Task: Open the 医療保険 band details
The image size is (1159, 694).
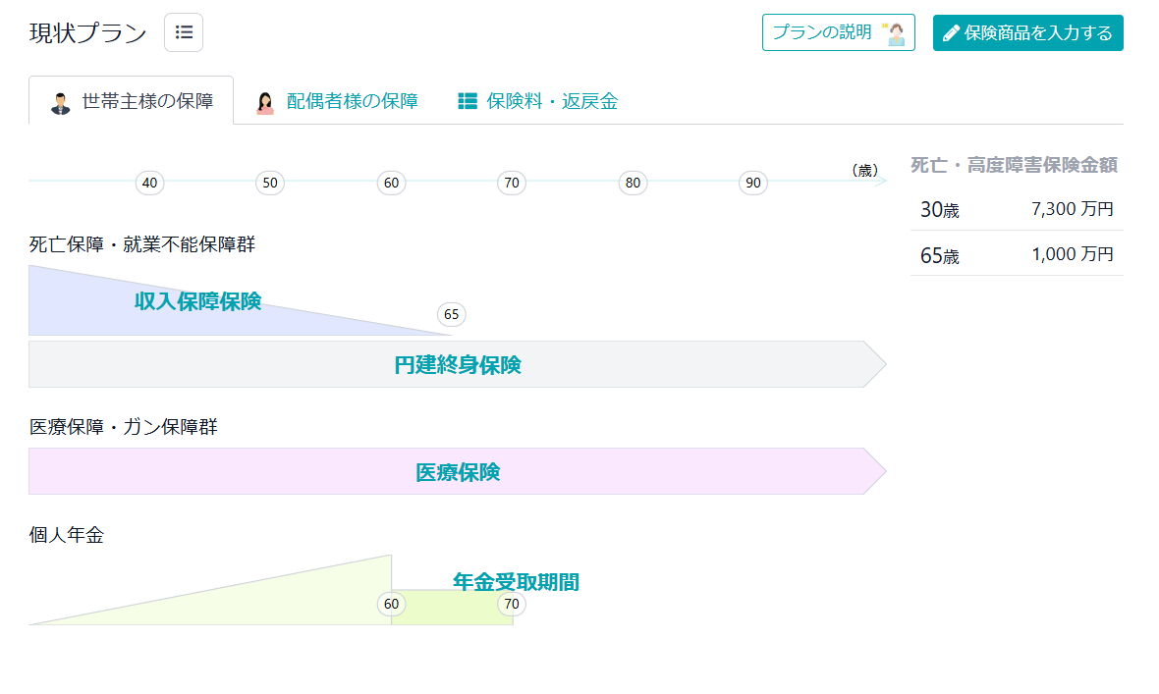Action: click(x=457, y=471)
